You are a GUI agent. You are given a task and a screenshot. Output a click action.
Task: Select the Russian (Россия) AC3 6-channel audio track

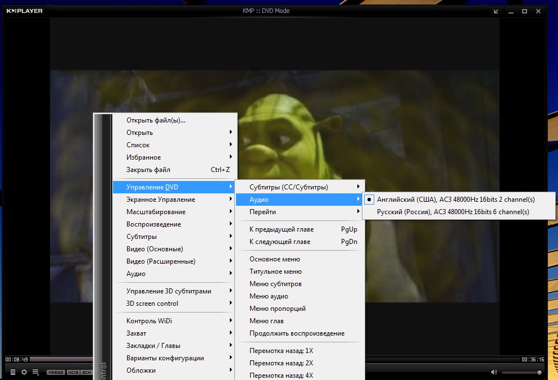[453, 212]
